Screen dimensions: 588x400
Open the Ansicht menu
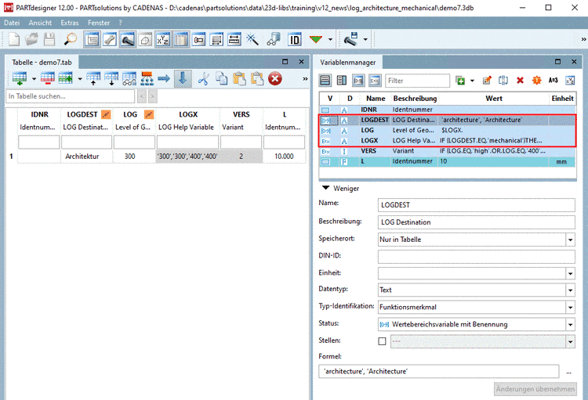40,23
